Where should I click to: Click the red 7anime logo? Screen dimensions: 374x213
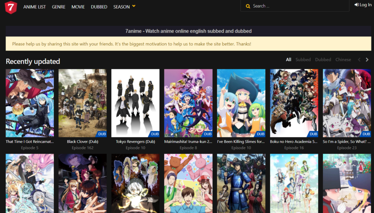coord(11,7)
